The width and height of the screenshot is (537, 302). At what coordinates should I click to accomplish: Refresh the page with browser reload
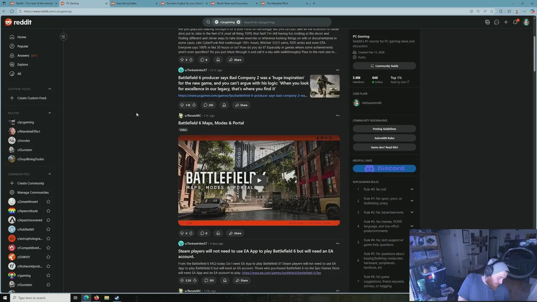(x=11, y=11)
